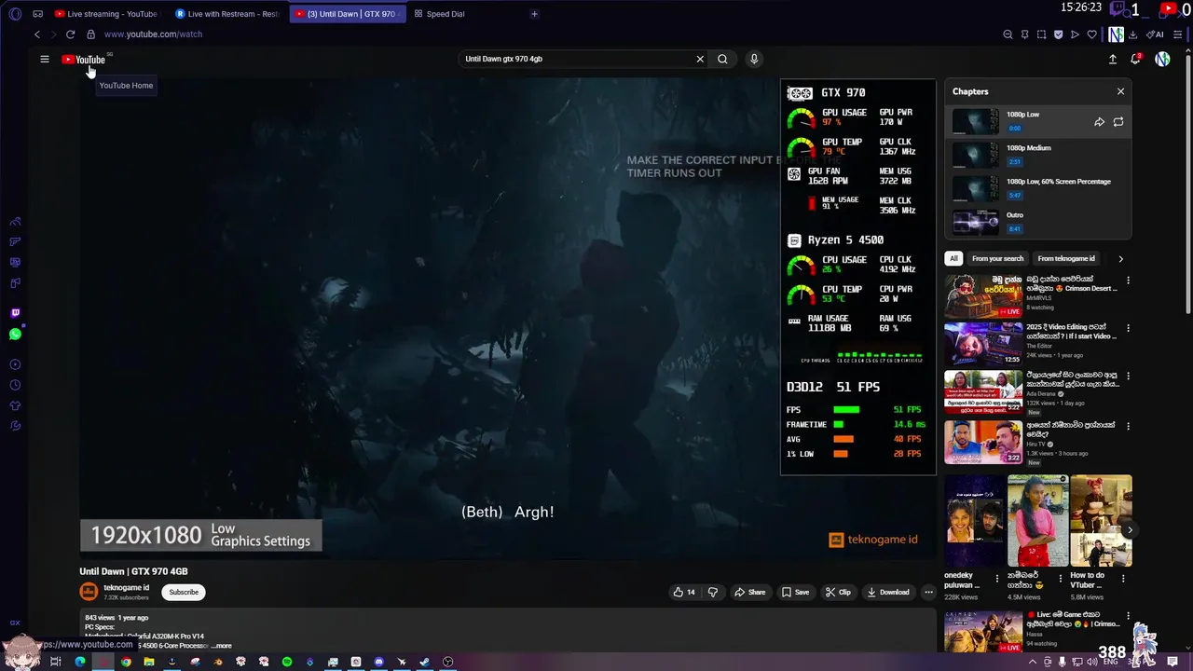Start voice search with the microphone

pyautogui.click(x=754, y=59)
